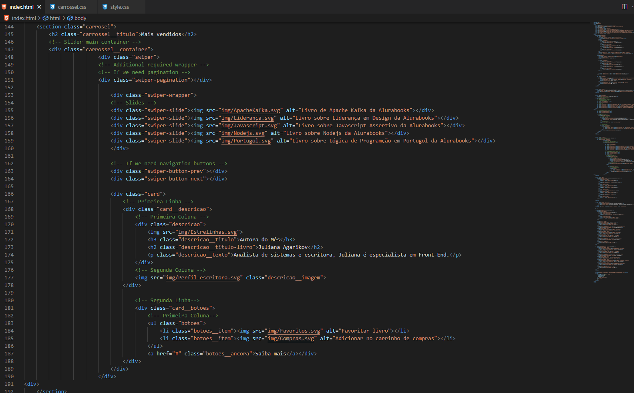
Task: Click the text "Mais vendidos"
Action: (161, 34)
